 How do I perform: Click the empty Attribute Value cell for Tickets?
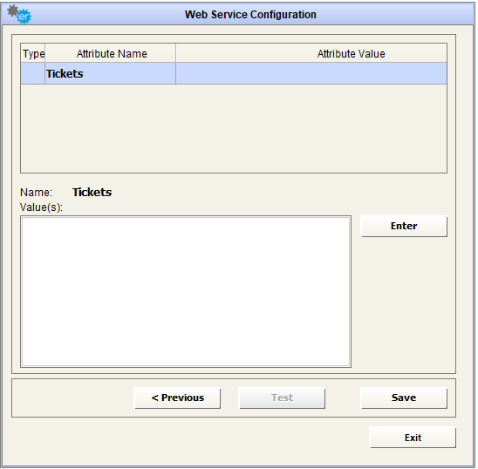click(x=311, y=73)
